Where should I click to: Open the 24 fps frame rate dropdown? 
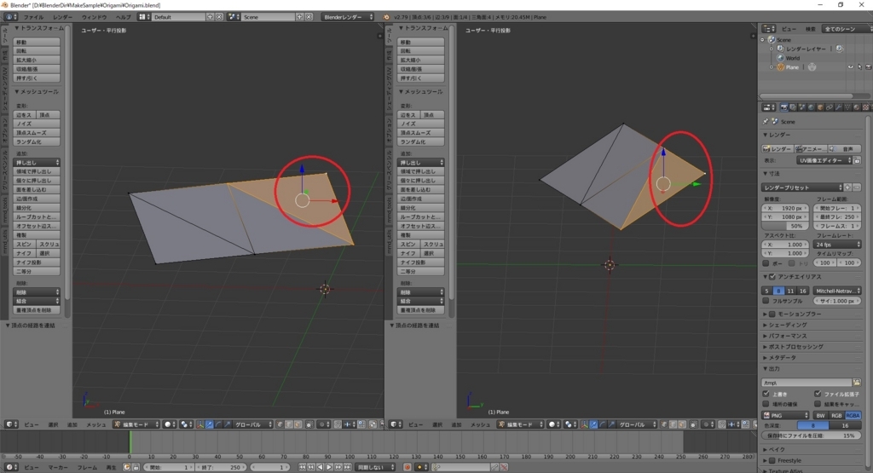coord(837,245)
